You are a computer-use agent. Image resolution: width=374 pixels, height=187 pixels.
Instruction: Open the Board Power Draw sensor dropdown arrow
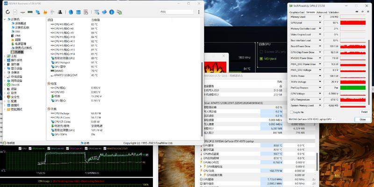(320, 46)
